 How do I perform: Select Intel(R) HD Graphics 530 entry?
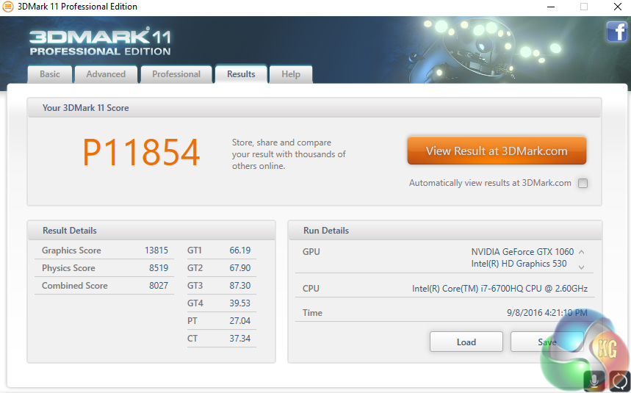pos(519,264)
